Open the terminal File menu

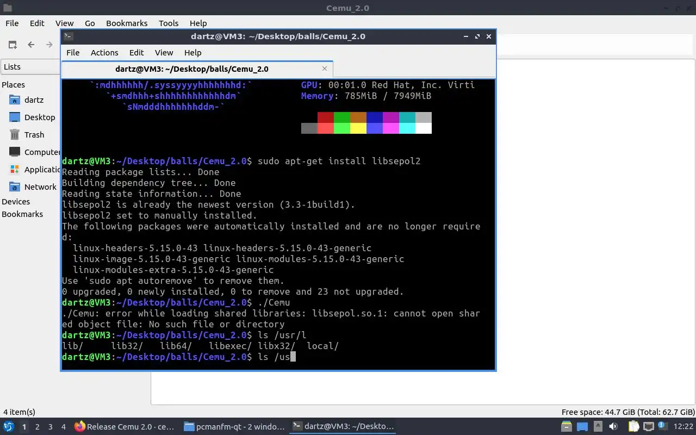73,52
